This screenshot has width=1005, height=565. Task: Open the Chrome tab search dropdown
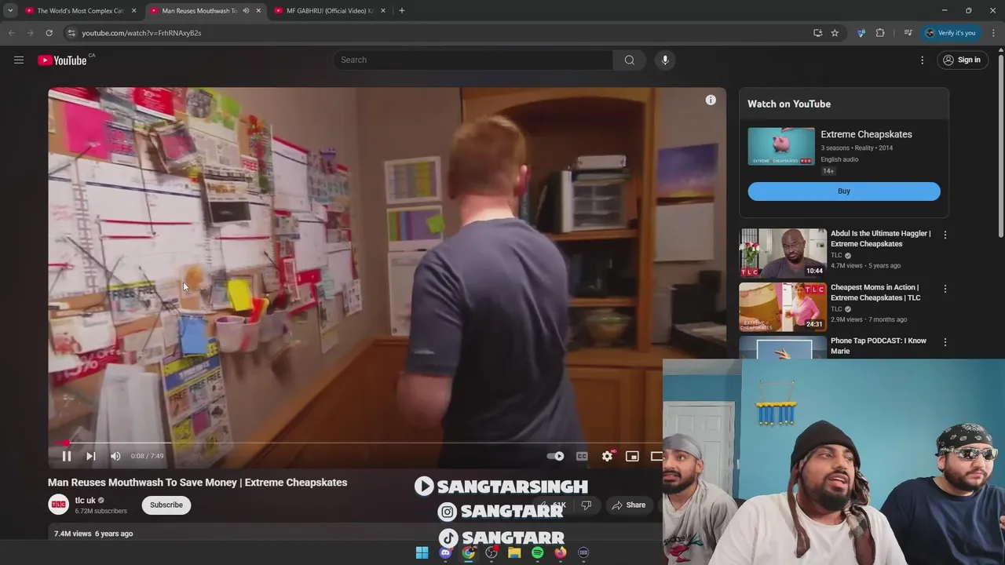click(10, 11)
